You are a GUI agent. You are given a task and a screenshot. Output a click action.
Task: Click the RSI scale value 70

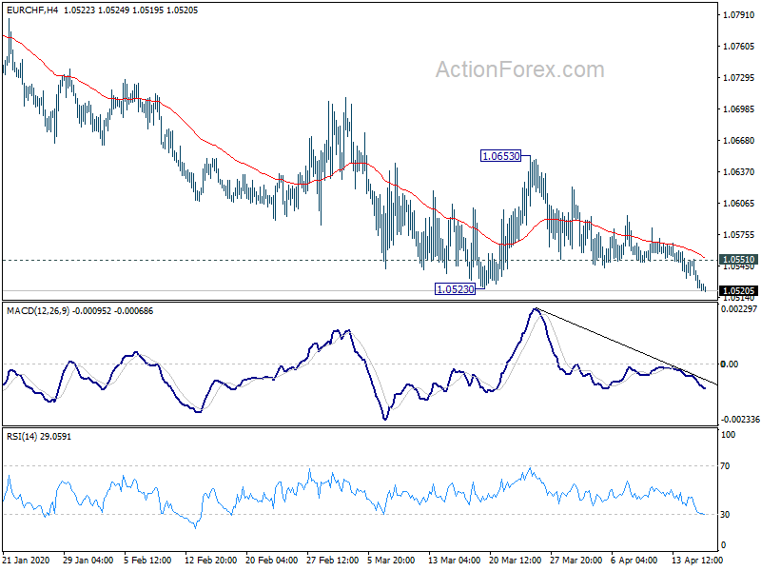coord(725,466)
